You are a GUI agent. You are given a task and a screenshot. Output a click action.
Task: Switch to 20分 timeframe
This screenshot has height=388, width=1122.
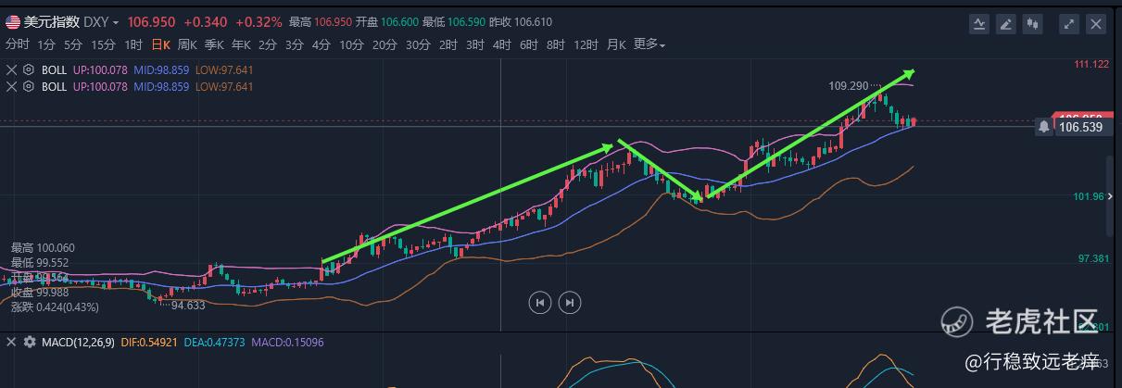pos(385,44)
